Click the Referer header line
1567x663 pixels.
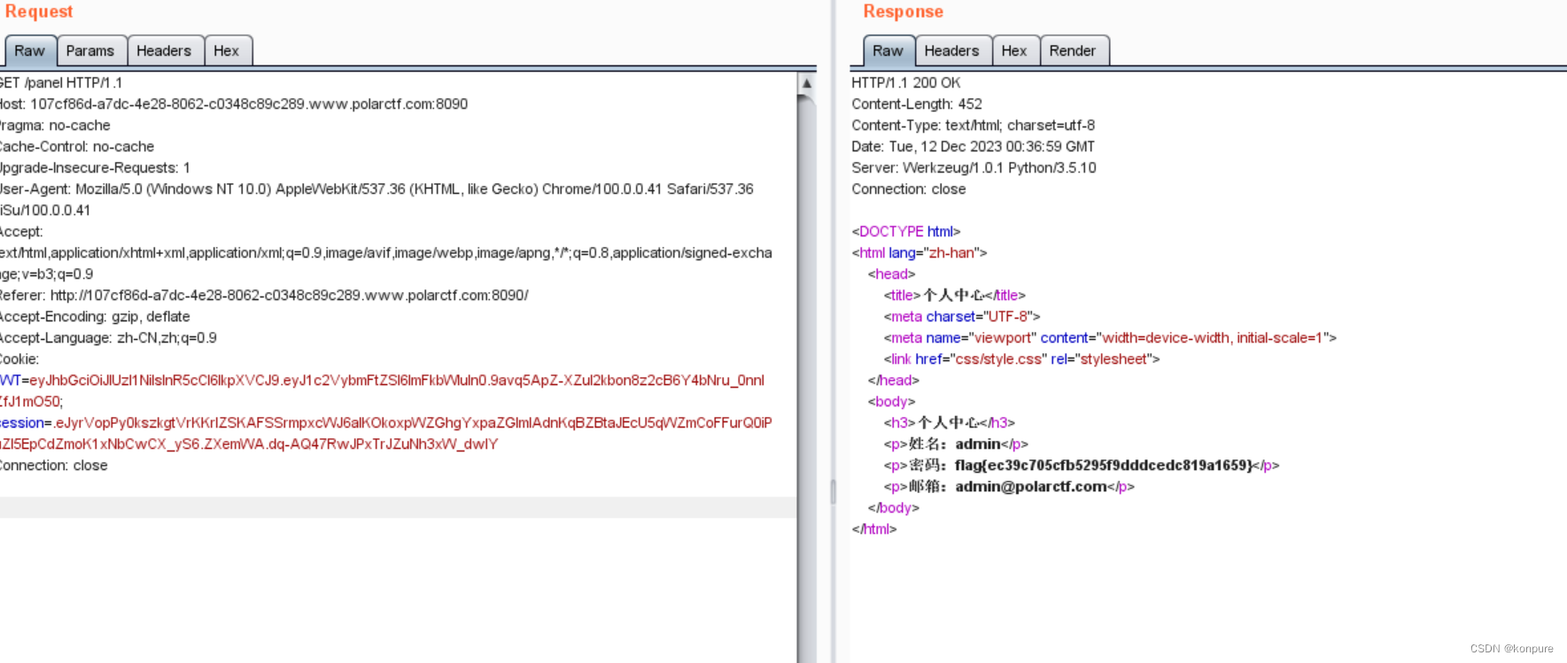264,295
